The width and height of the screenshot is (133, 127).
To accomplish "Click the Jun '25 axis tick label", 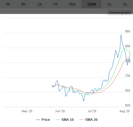I will pos(60,111).
